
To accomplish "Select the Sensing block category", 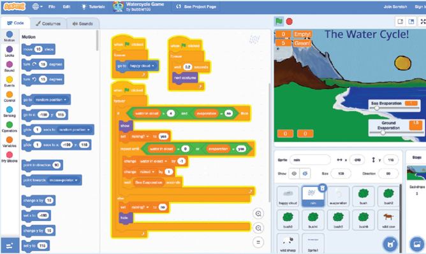I will pyautogui.click(x=9, y=111).
